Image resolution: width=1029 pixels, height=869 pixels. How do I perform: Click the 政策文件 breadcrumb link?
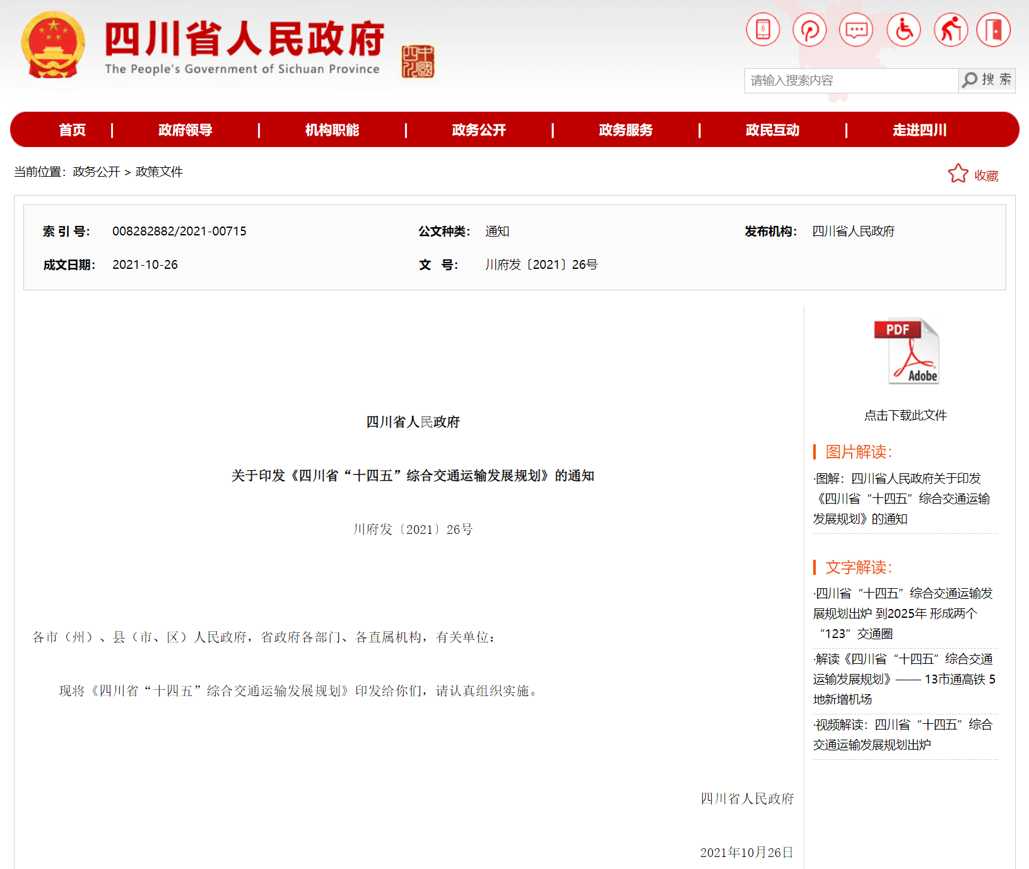(x=159, y=172)
